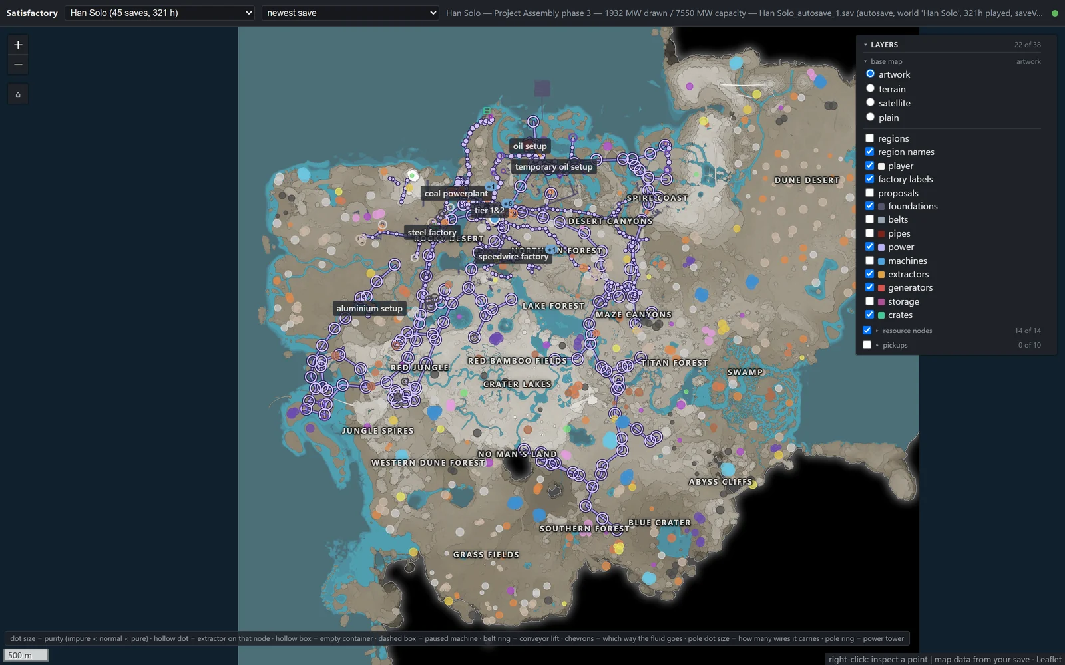Switch base map to plain
Viewport: 1065px width, 665px height.
coord(870,117)
